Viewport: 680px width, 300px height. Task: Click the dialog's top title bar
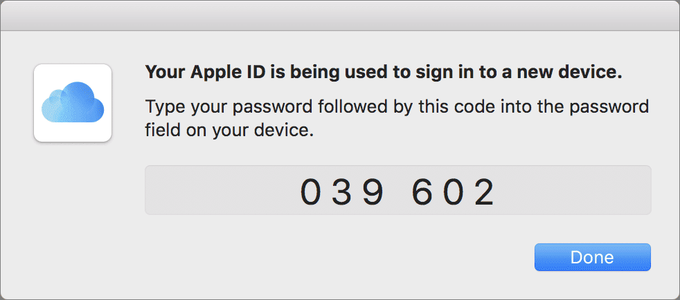tap(339, 15)
